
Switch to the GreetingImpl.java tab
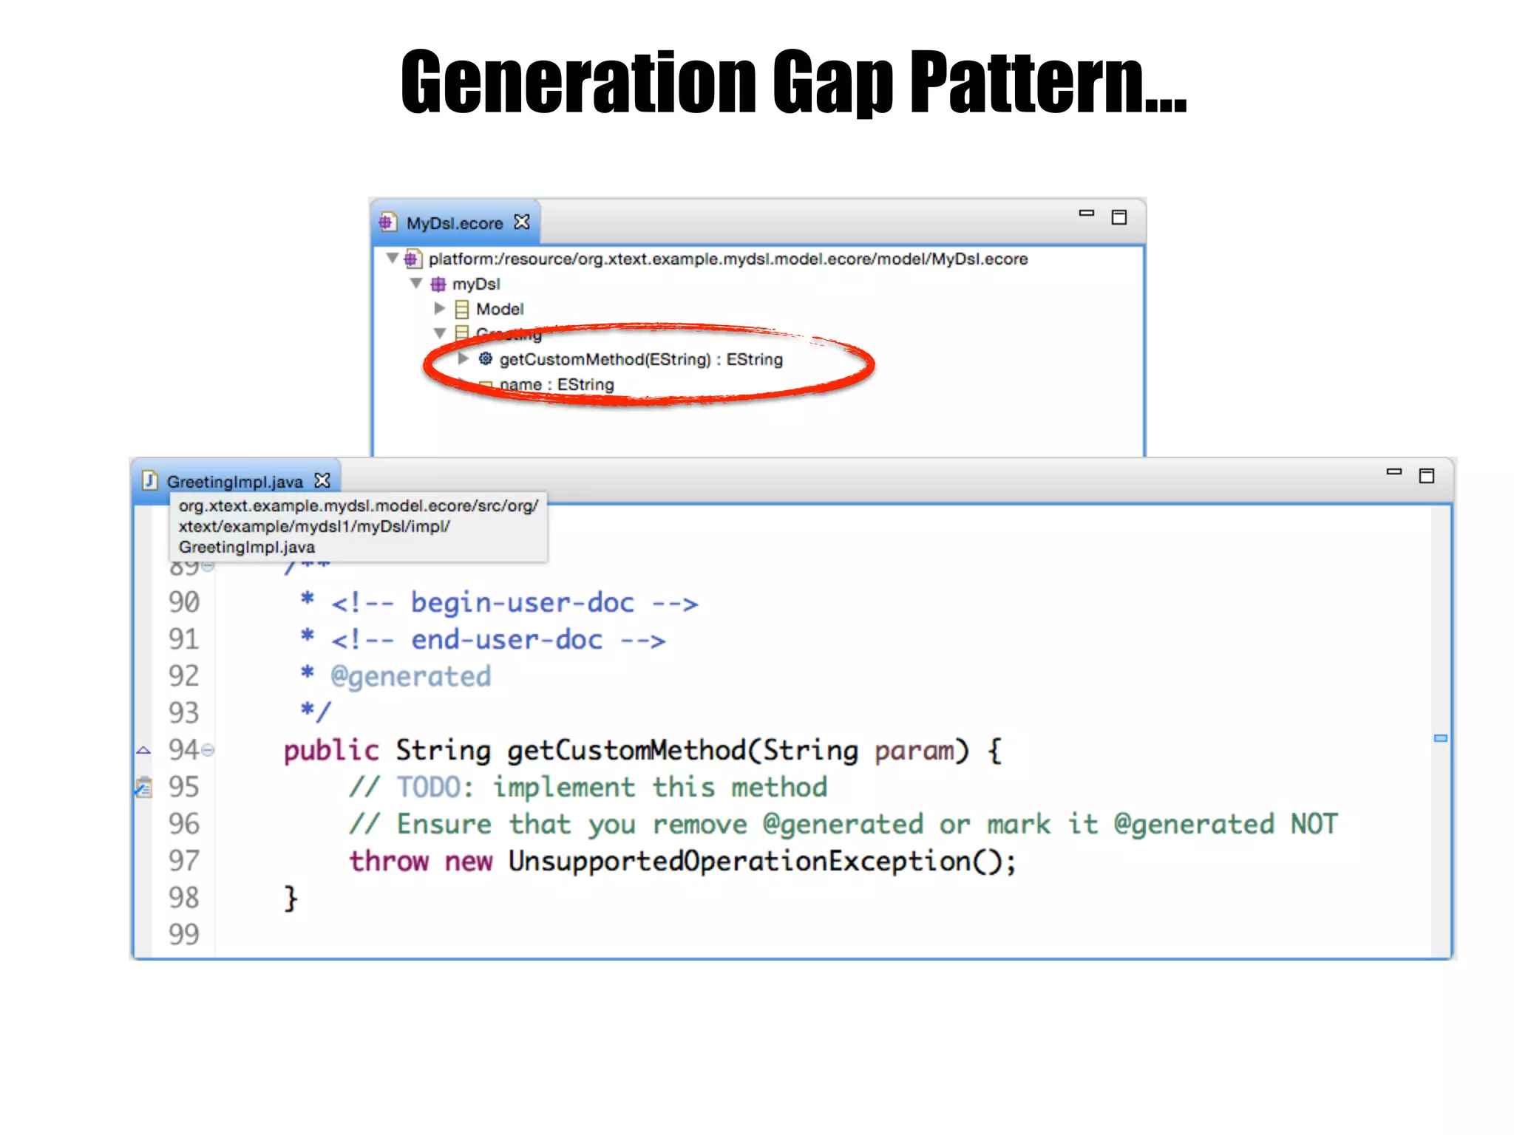click(234, 482)
